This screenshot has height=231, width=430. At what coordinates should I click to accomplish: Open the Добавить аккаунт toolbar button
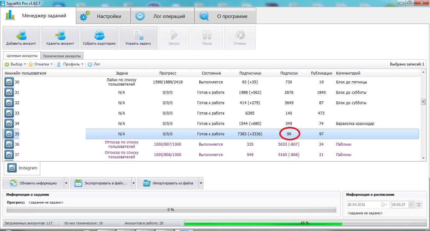coord(21,38)
